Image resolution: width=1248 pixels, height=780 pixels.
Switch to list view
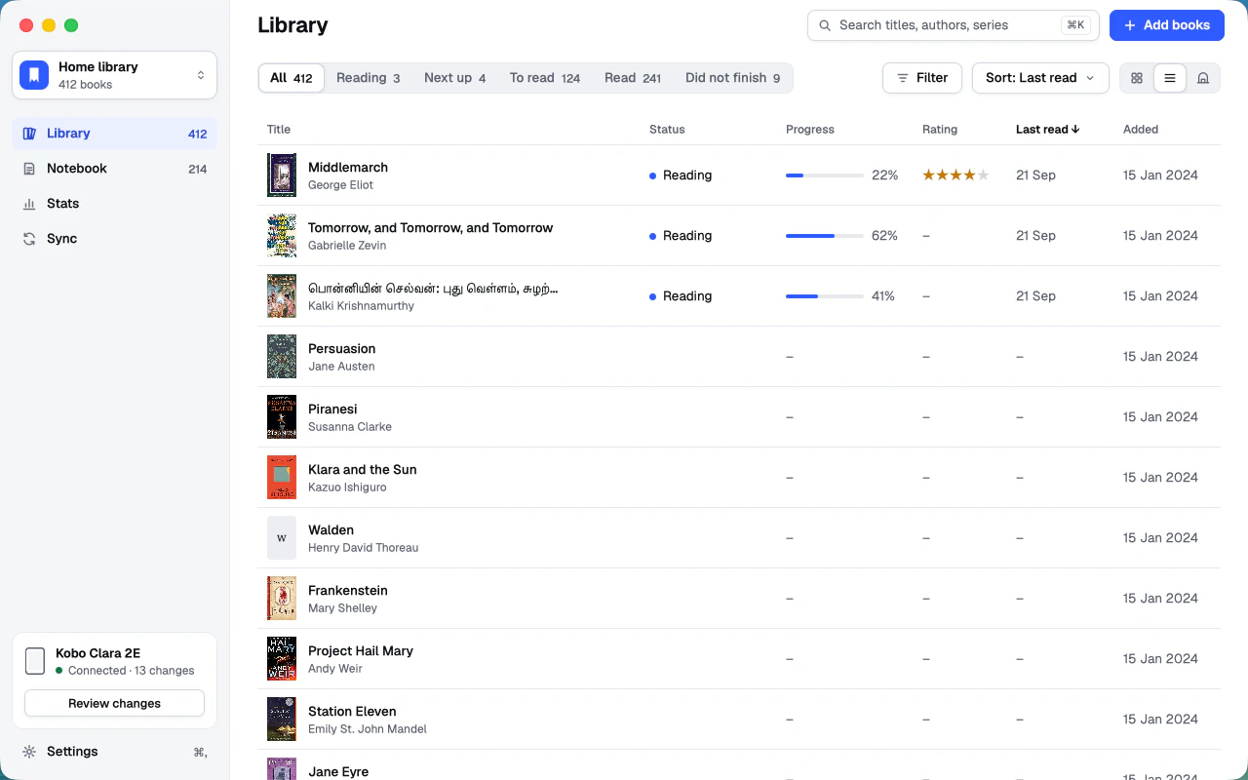pyautogui.click(x=1170, y=78)
